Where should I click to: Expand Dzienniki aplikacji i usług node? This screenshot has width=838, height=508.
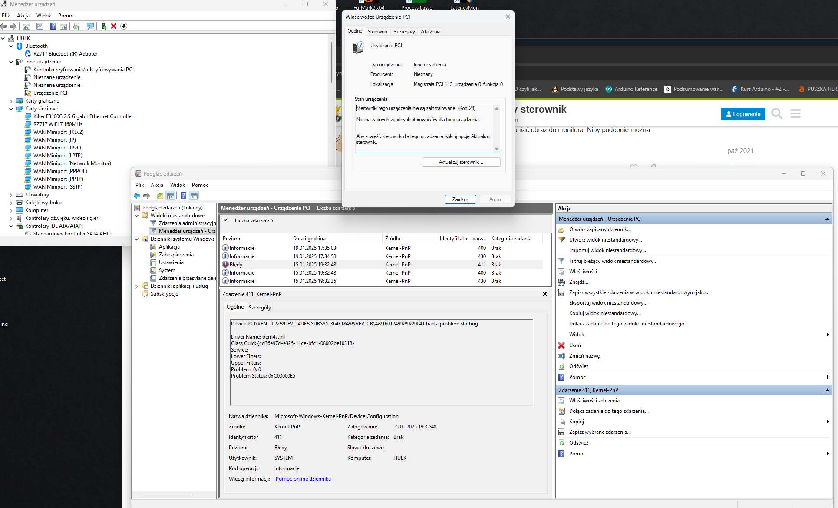[137, 286]
